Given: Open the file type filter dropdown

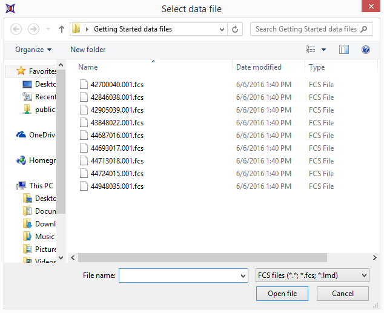Looking at the screenshot, I should click(x=312, y=275).
